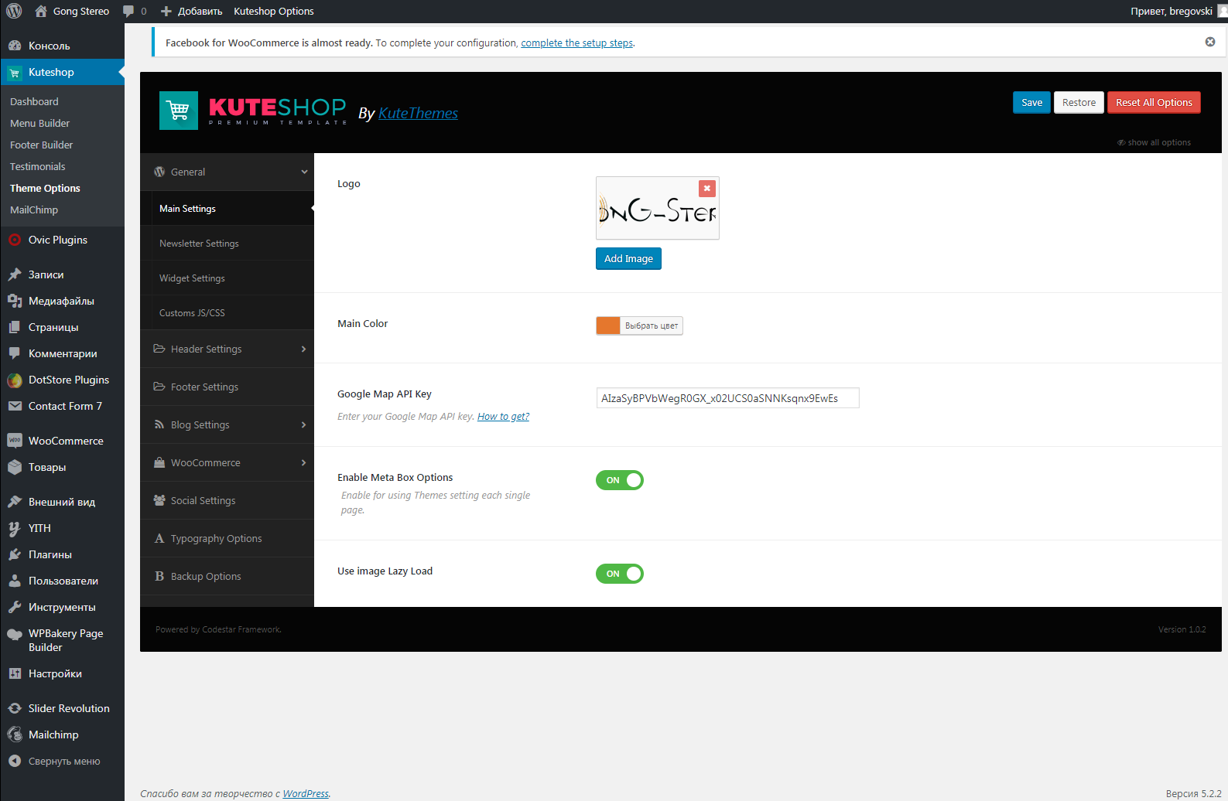The image size is (1228, 801).
Task: Click the Настройки settings icon
Action: [x=15, y=673]
